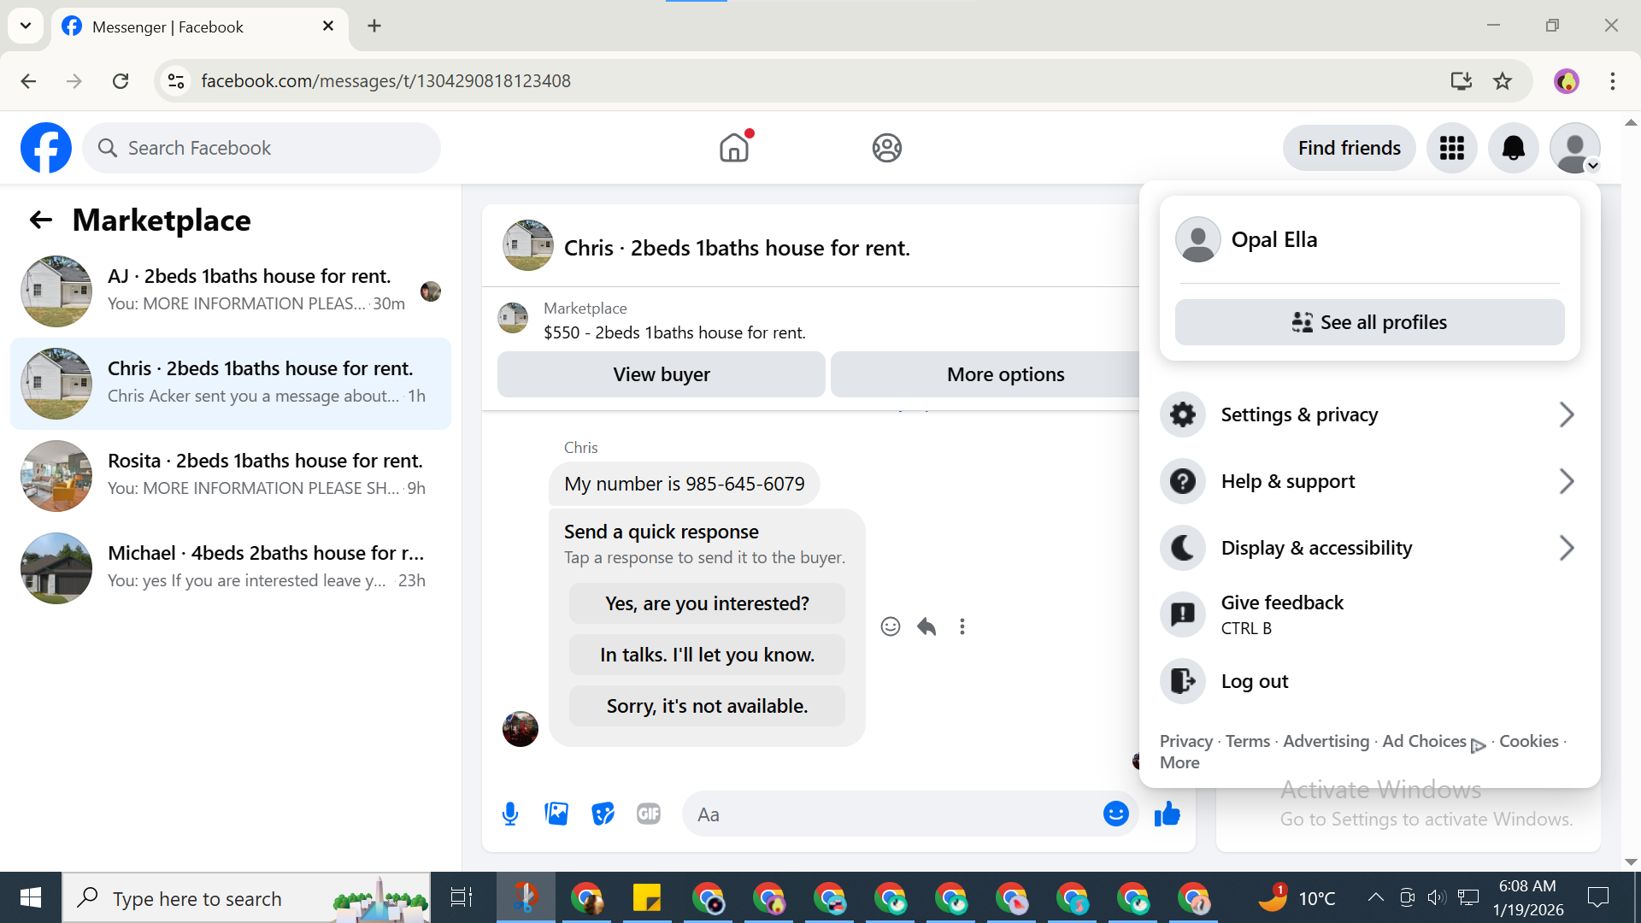Open Opal Ella profile
The height and width of the screenshot is (923, 1641).
click(x=1370, y=239)
